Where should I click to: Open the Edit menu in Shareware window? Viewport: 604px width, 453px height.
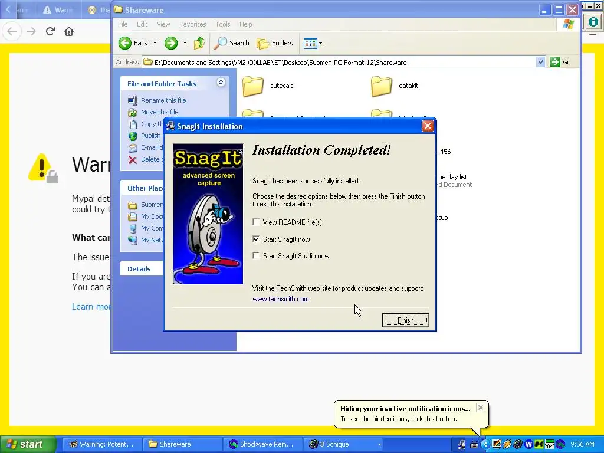(x=142, y=24)
